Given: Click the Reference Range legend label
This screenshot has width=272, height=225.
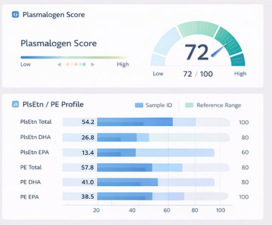Looking at the screenshot, I should [x=219, y=105].
